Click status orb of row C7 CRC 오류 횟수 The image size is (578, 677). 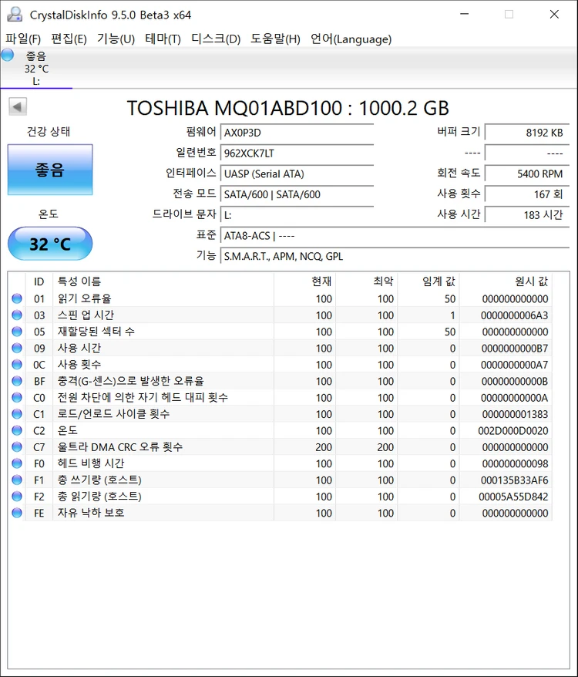17,446
